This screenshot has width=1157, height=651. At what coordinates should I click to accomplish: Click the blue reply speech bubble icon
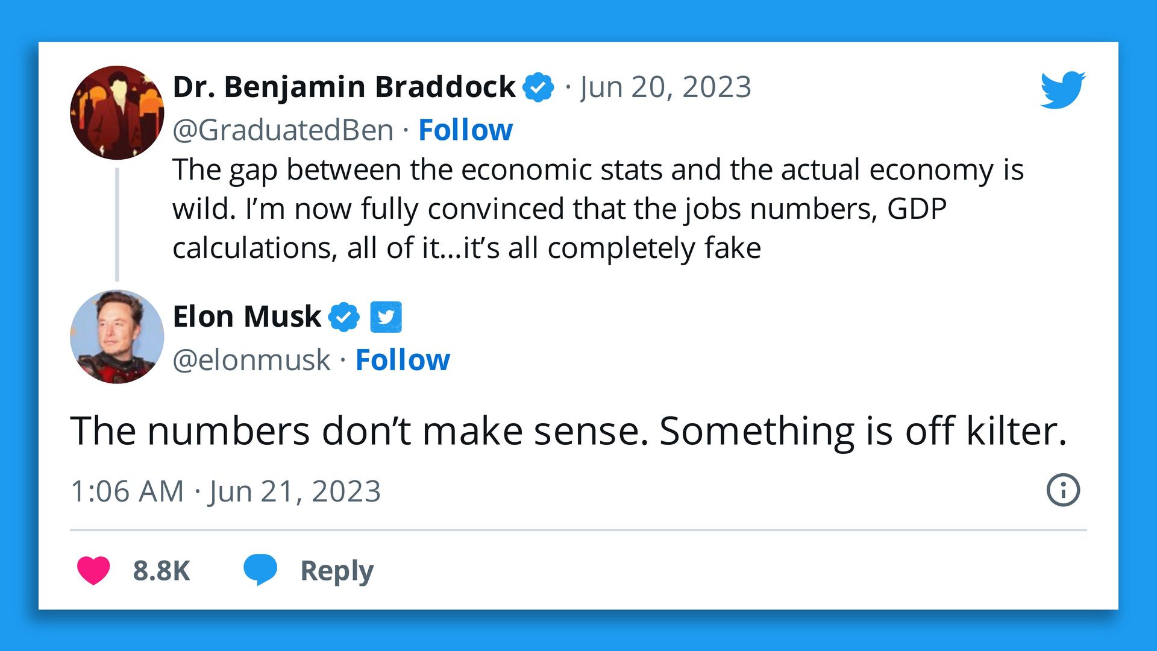(x=260, y=569)
